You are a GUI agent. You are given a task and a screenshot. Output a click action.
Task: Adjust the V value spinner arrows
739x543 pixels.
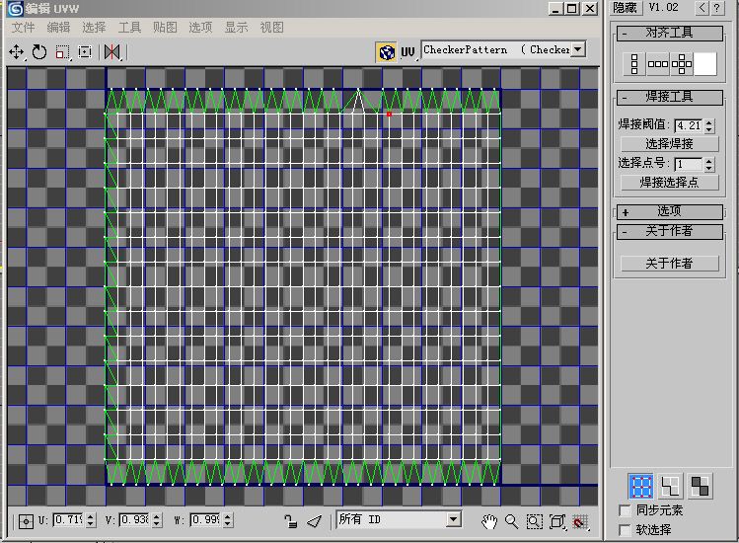pyautogui.click(x=157, y=520)
